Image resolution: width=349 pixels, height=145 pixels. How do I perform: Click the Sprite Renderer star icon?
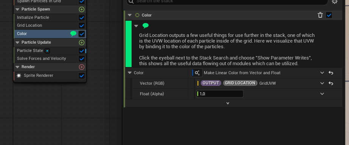click(19, 76)
